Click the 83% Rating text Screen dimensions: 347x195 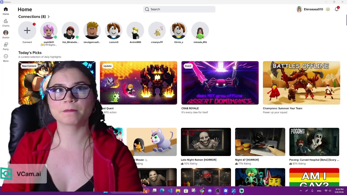pyautogui.click(x=299, y=164)
